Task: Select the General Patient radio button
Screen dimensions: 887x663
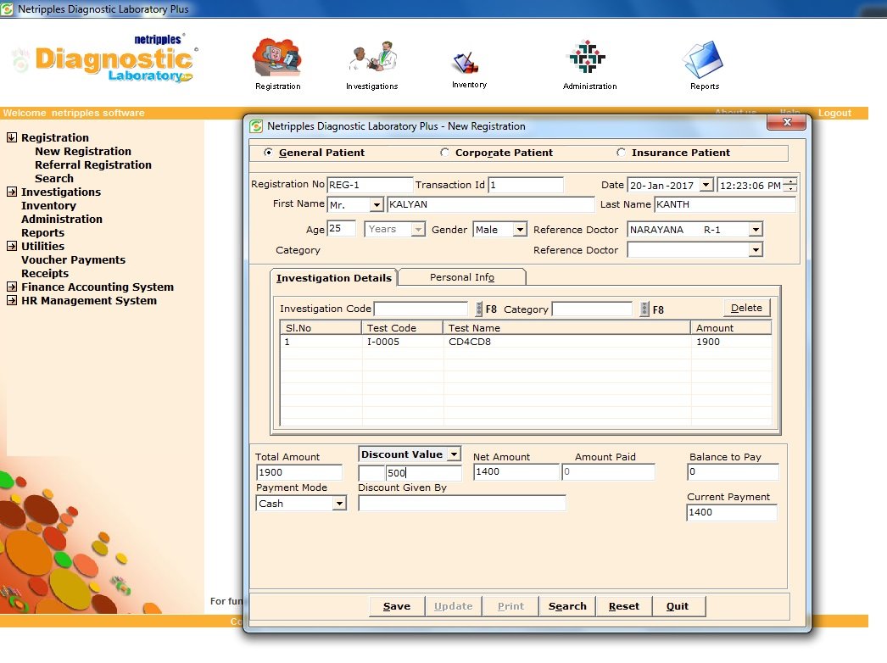Action: pos(269,153)
